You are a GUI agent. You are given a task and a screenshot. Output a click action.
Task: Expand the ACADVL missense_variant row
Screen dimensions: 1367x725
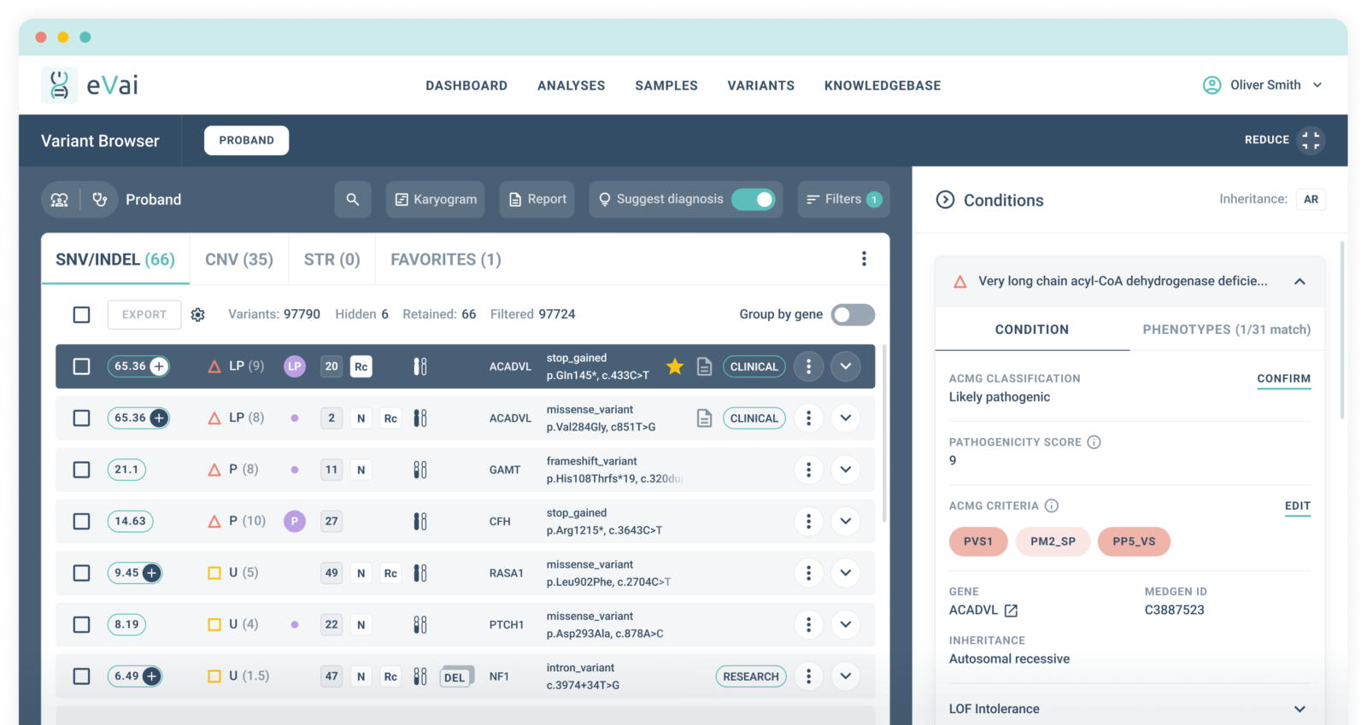click(x=845, y=418)
